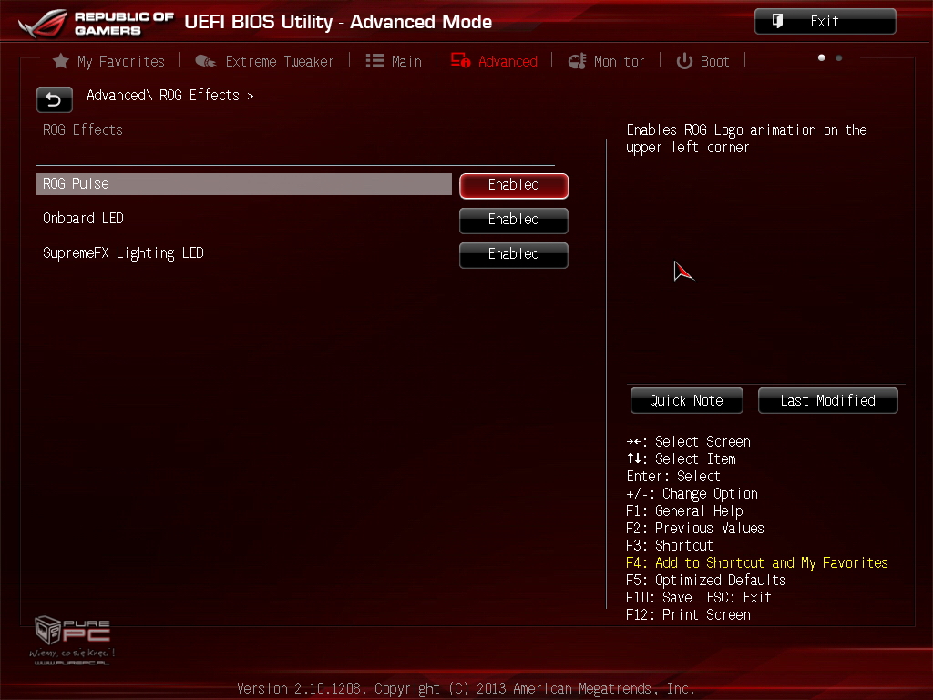
Task: Click the ROG Logo animation help description
Action: tap(747, 139)
